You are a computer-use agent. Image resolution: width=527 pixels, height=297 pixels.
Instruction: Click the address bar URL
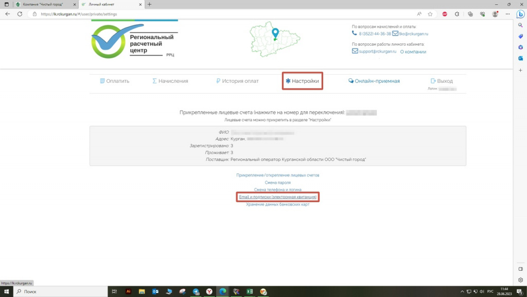click(79, 14)
